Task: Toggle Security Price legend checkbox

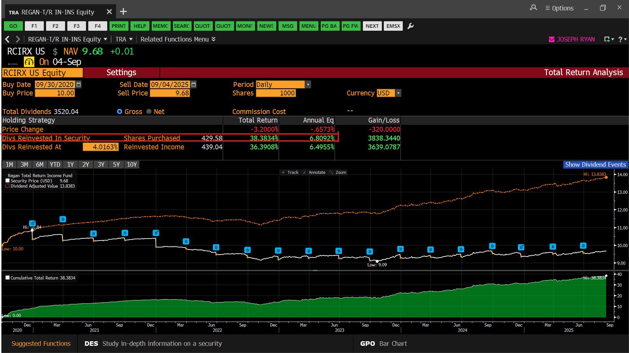Action: (8, 181)
